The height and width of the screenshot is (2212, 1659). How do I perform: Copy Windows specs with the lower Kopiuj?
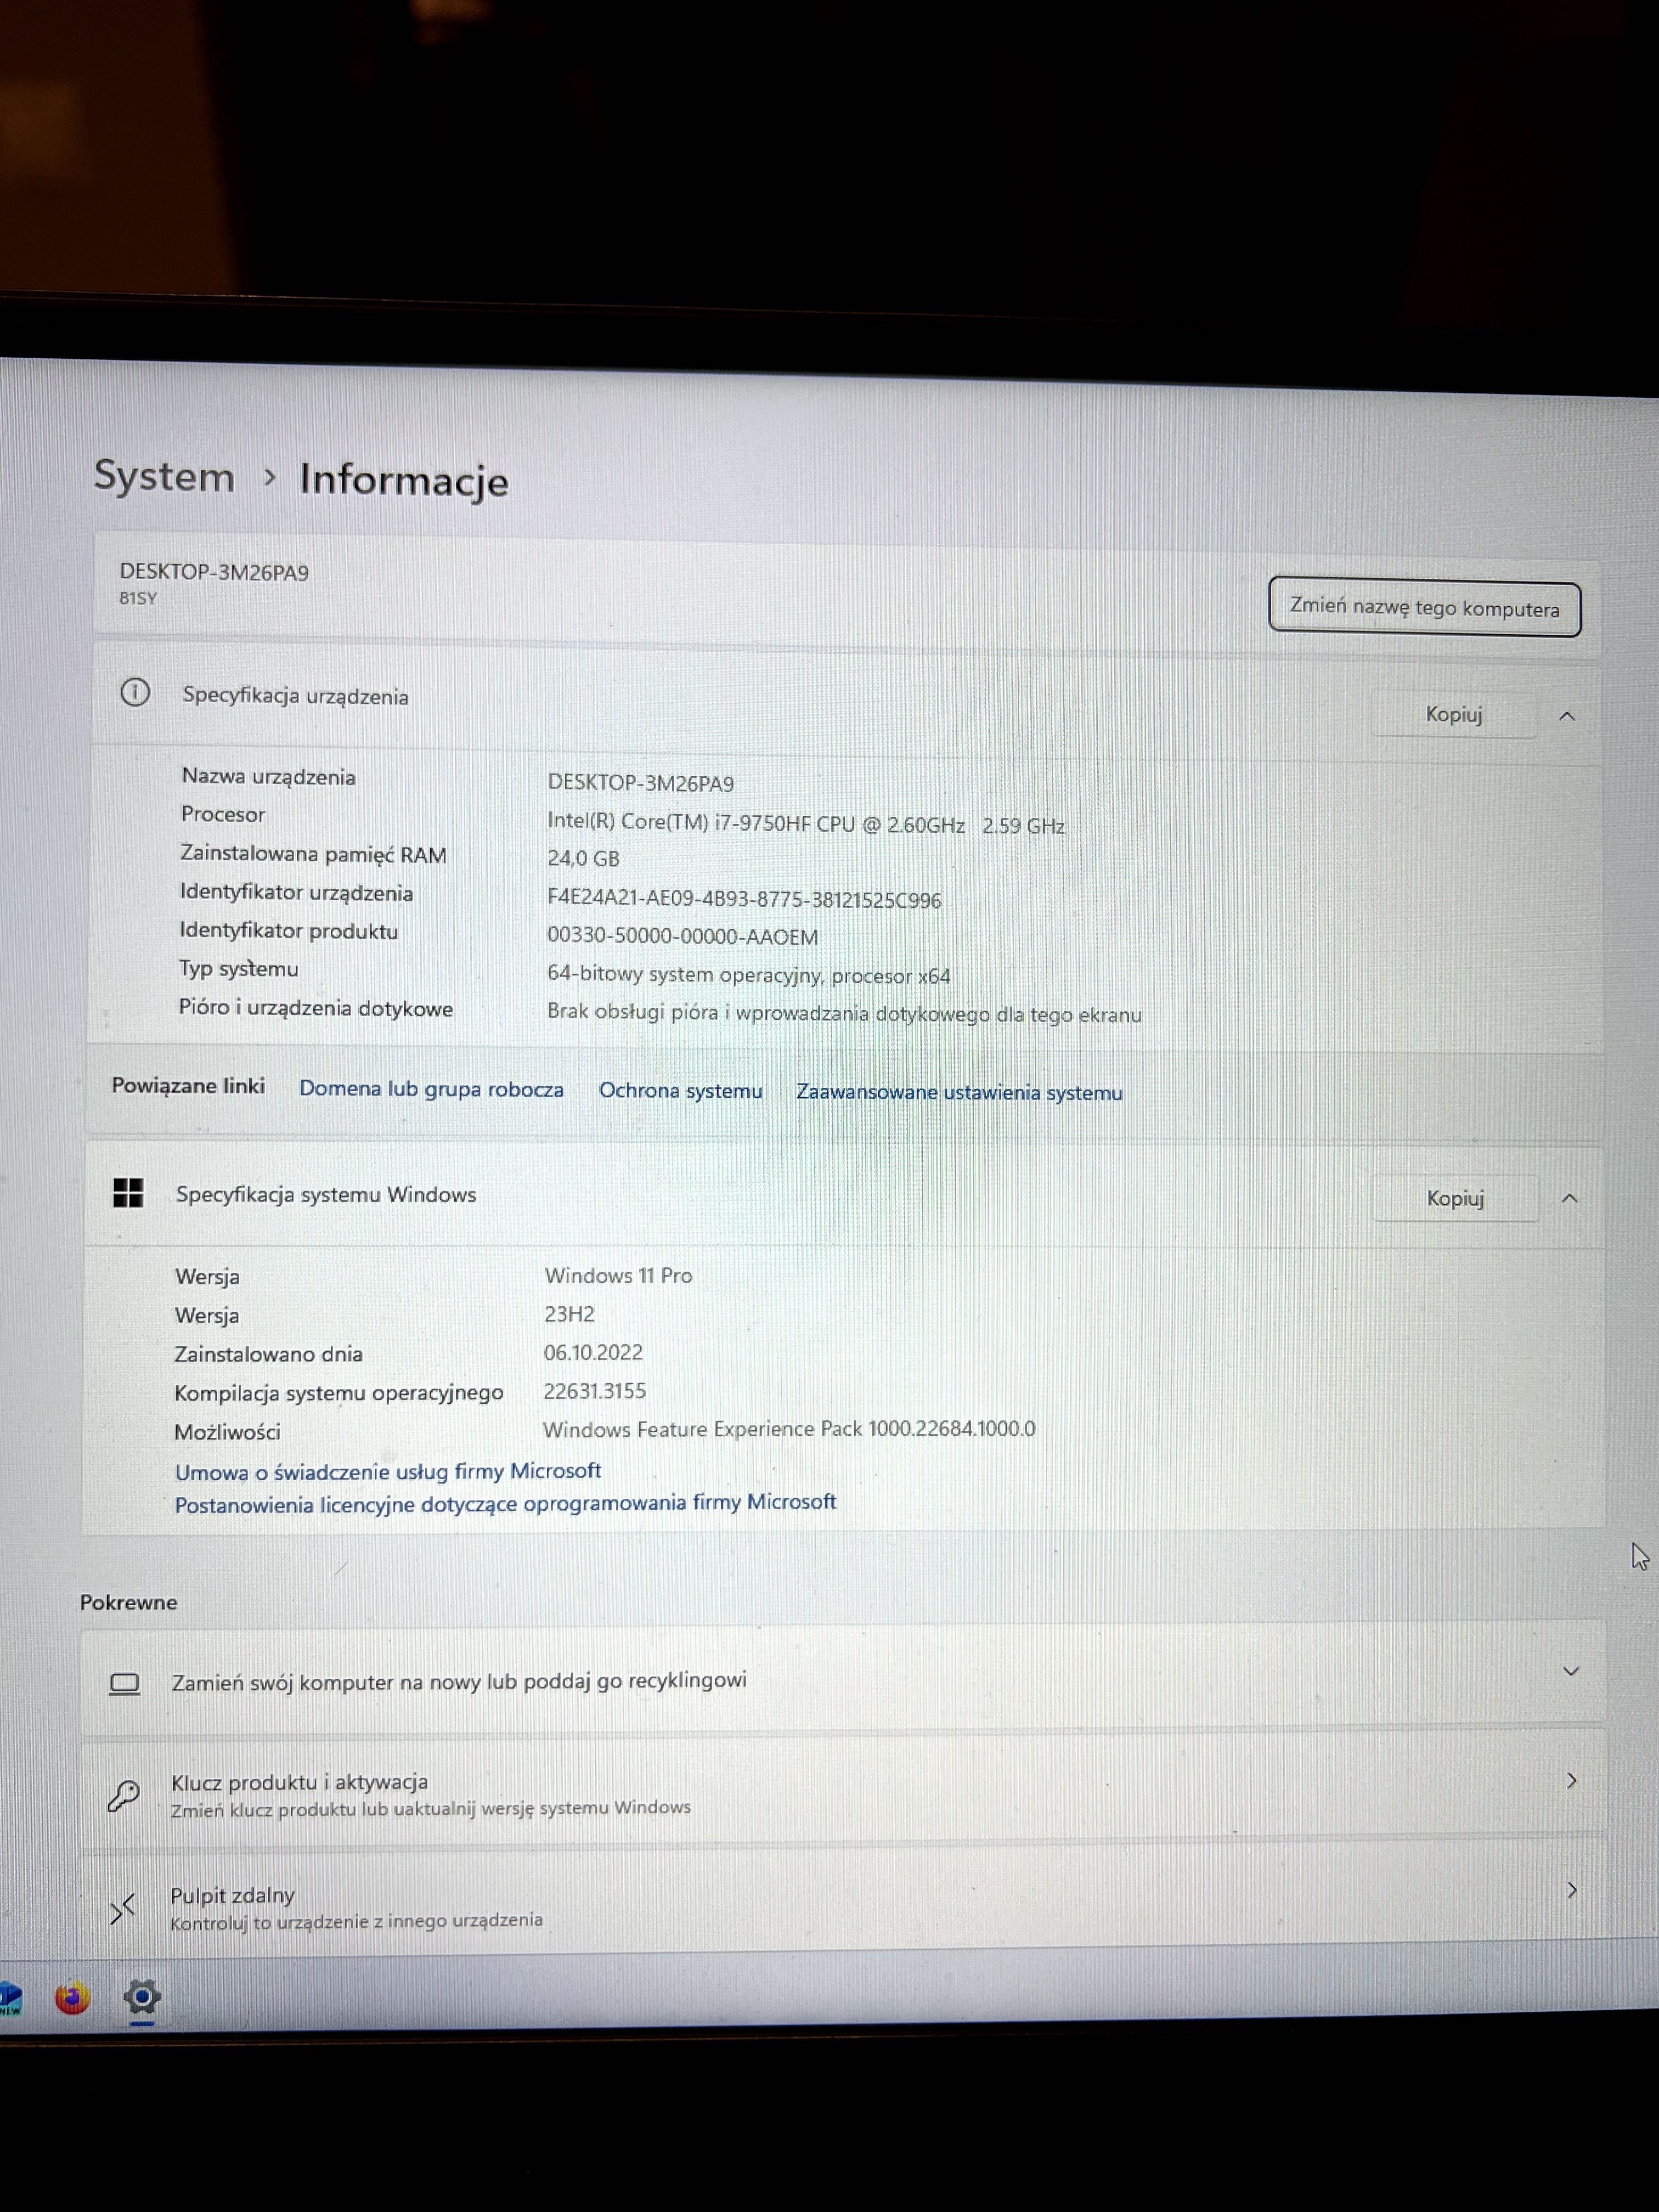click(1455, 1198)
